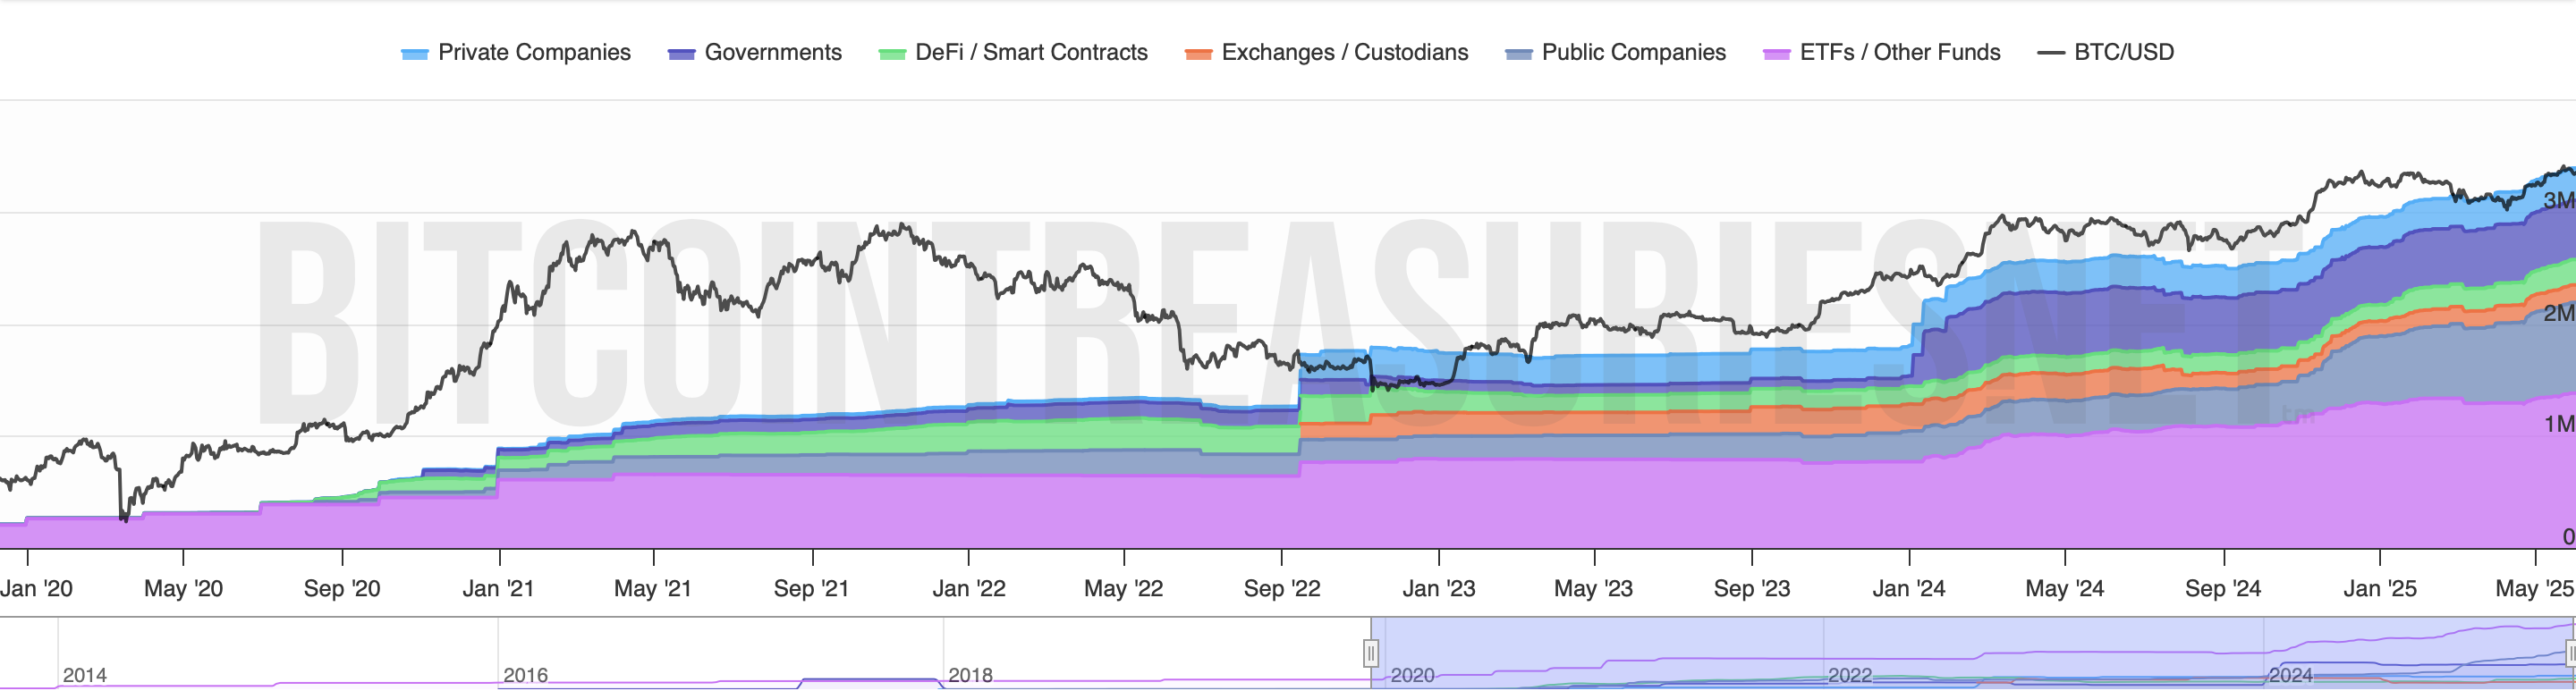This screenshot has width=2576, height=691.
Task: Toggle the ETFs / Other Funds series
Action: (x=1881, y=52)
